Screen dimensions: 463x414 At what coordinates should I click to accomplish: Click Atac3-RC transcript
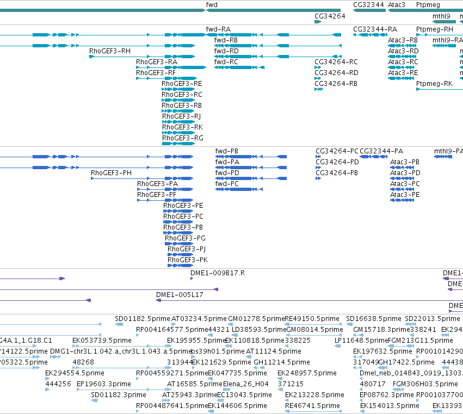(x=403, y=62)
